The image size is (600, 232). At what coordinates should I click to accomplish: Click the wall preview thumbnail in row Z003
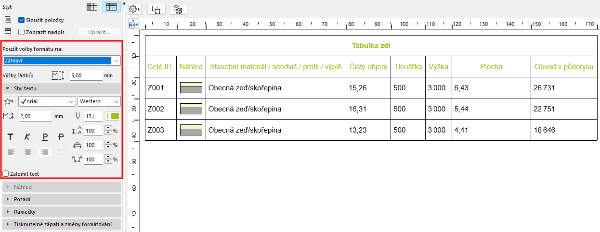191,130
